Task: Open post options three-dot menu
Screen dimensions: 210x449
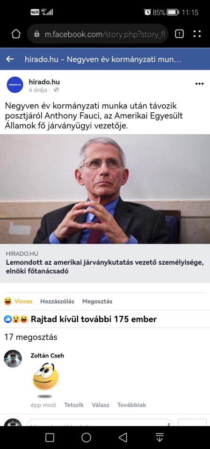Action: [199, 84]
